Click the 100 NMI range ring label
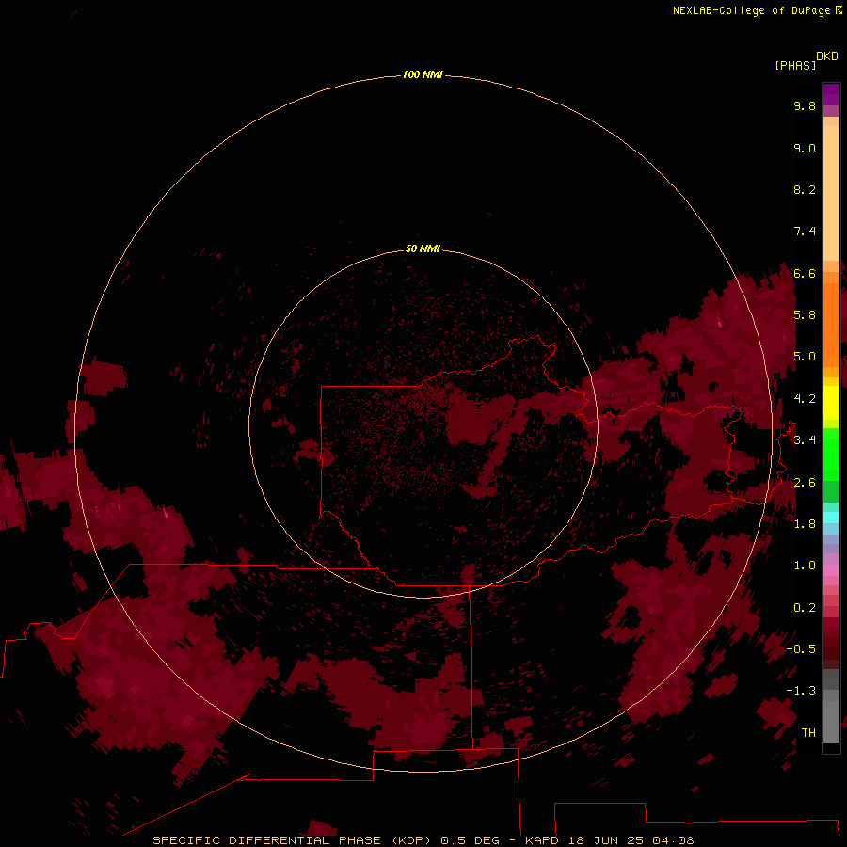Viewport: 847px width, 847px height. [x=423, y=74]
